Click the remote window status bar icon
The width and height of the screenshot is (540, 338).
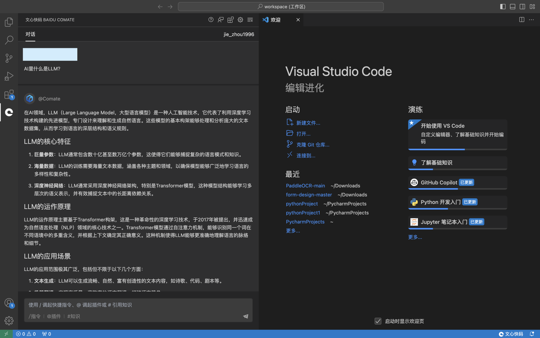coord(6,334)
